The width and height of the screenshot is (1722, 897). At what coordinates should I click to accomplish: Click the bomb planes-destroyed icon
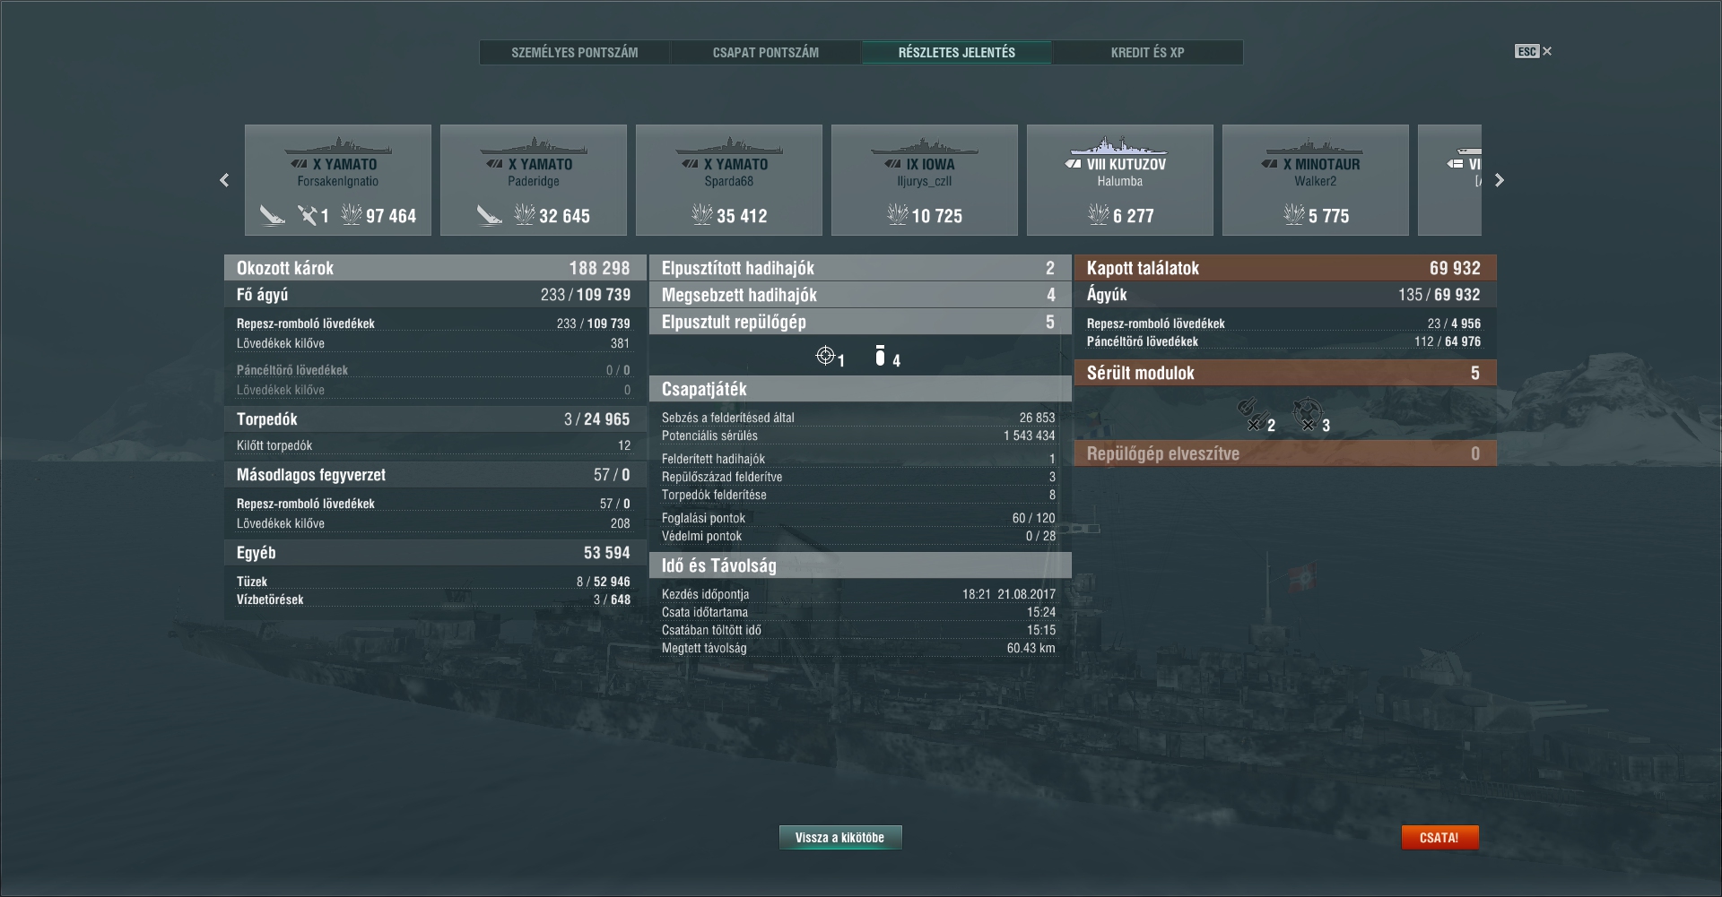pos(880,356)
